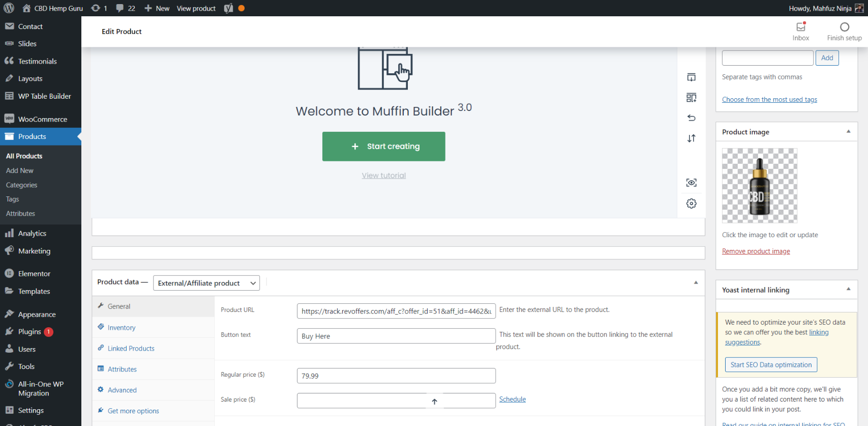Click the product tags input field
This screenshot has height=426, width=868.
[768, 58]
